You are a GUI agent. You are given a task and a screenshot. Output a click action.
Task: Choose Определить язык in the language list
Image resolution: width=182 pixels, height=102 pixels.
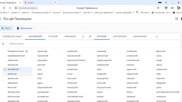tap(16, 51)
